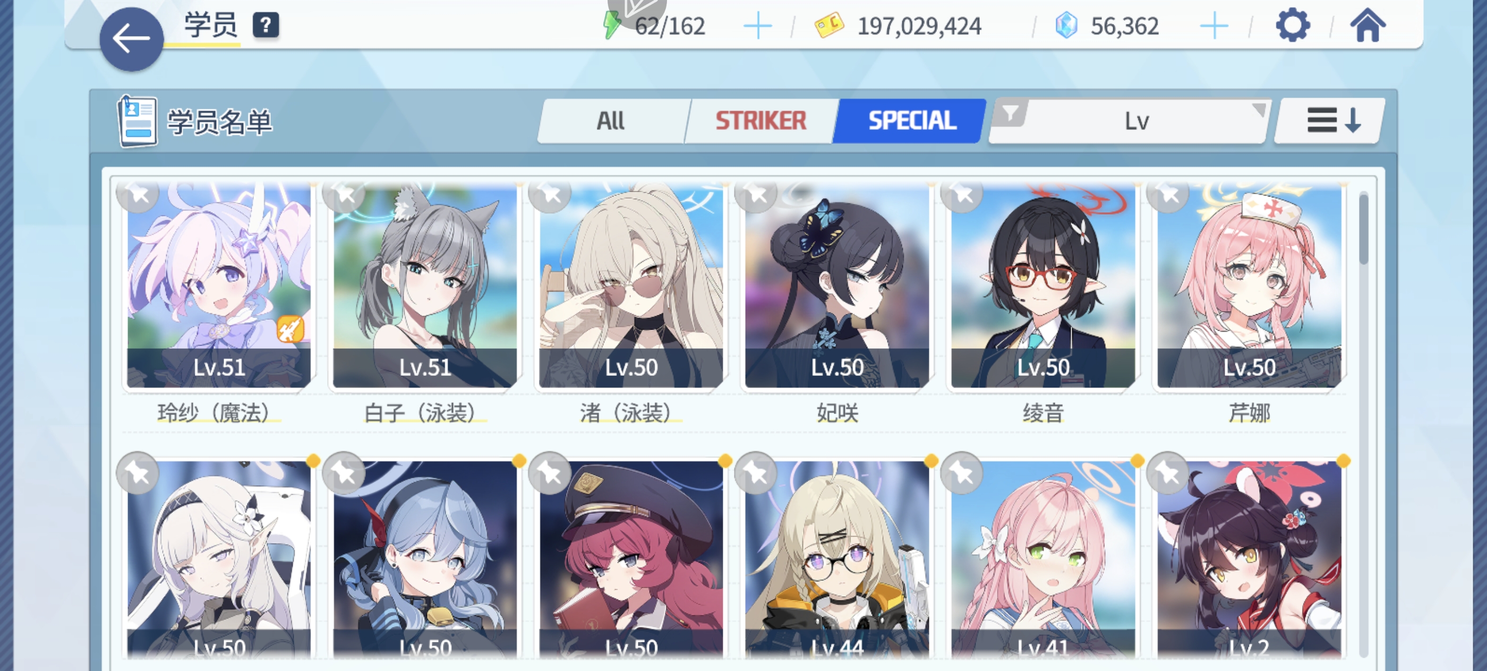Click the back arrow button
The image size is (1487, 671).
coord(132,39)
